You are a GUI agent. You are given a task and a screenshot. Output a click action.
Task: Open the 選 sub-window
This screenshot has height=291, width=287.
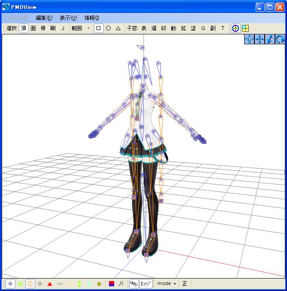pos(154,28)
